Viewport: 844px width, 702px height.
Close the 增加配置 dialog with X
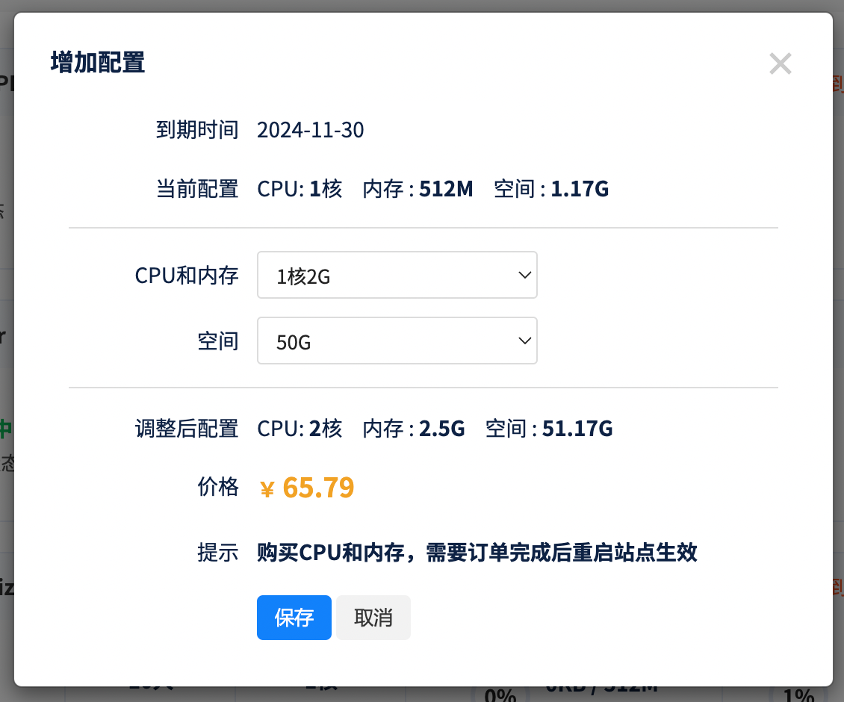[780, 64]
